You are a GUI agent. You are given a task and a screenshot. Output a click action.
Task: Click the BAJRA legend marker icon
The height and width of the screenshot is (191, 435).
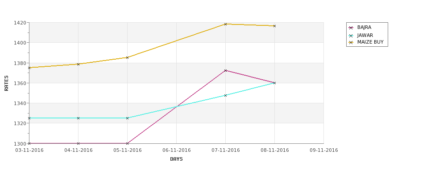(x=351, y=28)
